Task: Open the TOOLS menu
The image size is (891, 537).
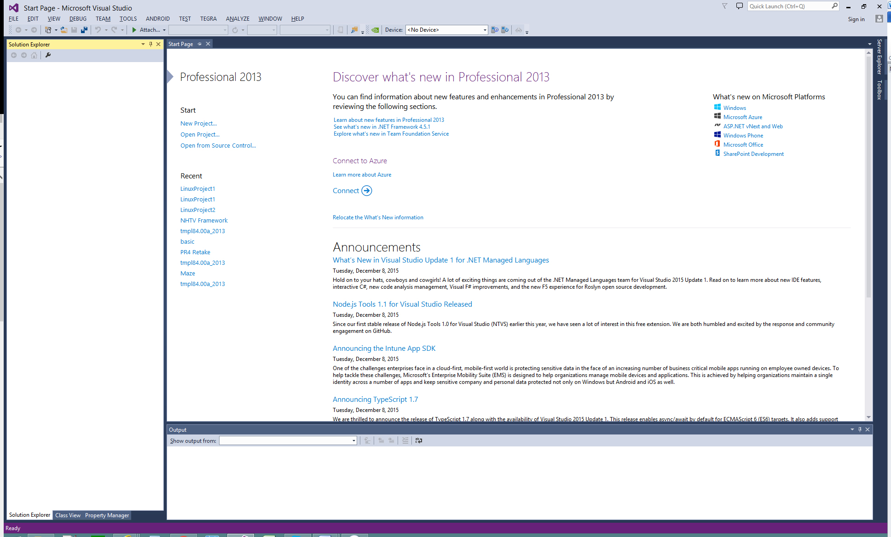Action: pos(128,19)
